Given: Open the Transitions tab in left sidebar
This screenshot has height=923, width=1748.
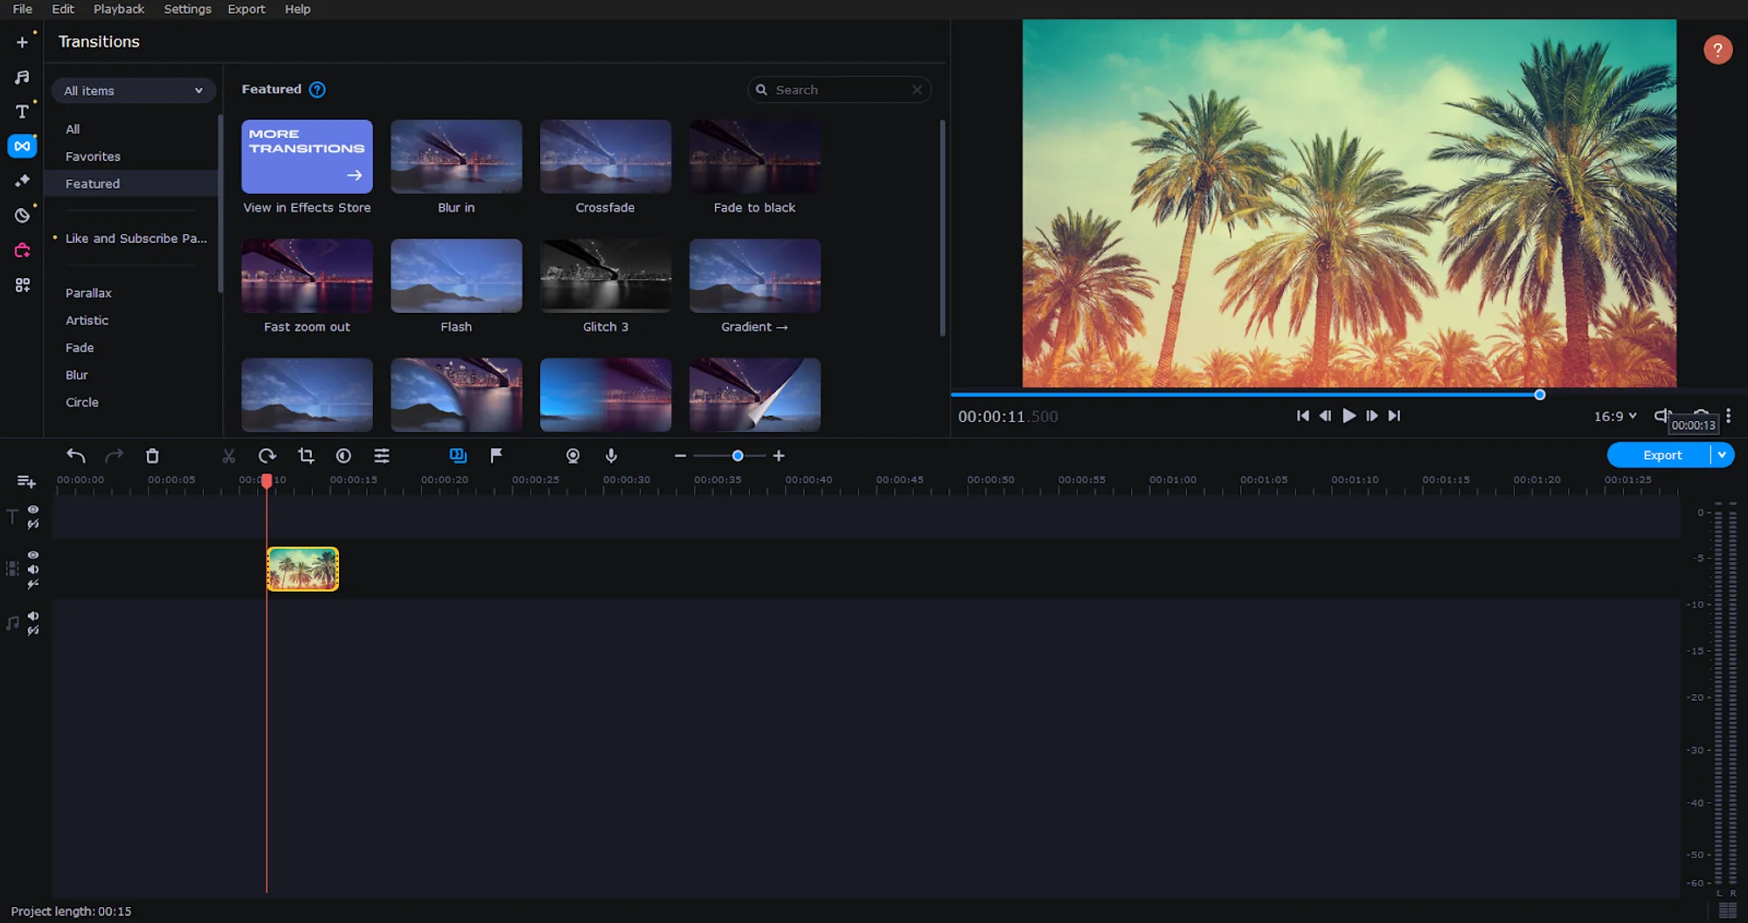Looking at the screenshot, I should tap(22, 146).
